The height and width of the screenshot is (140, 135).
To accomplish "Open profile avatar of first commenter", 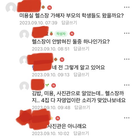I will (11, 8).
